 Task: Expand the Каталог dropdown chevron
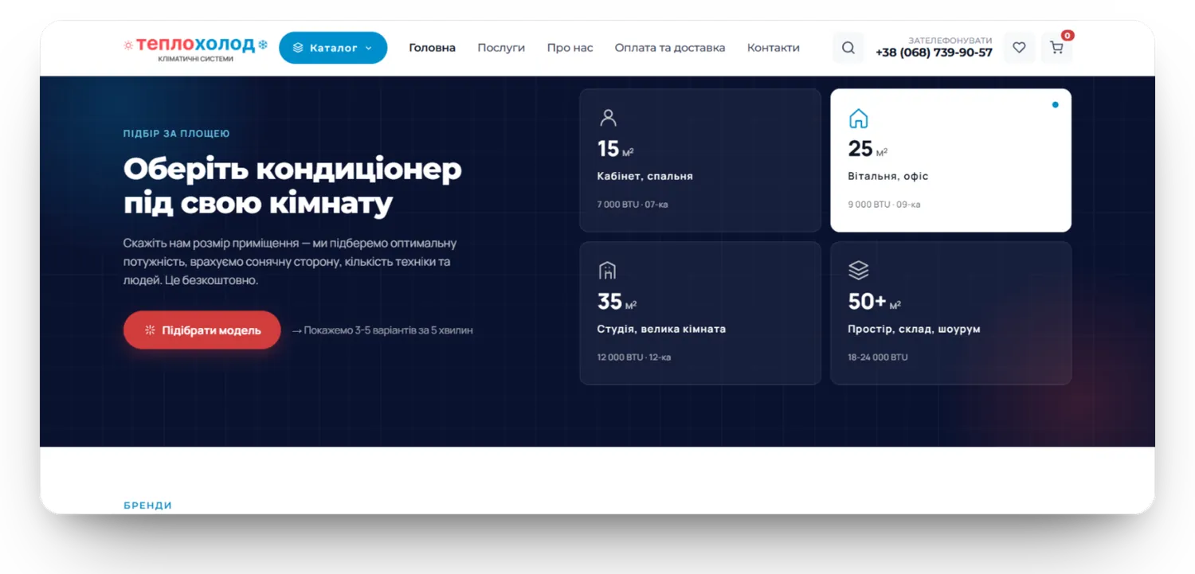[368, 48]
